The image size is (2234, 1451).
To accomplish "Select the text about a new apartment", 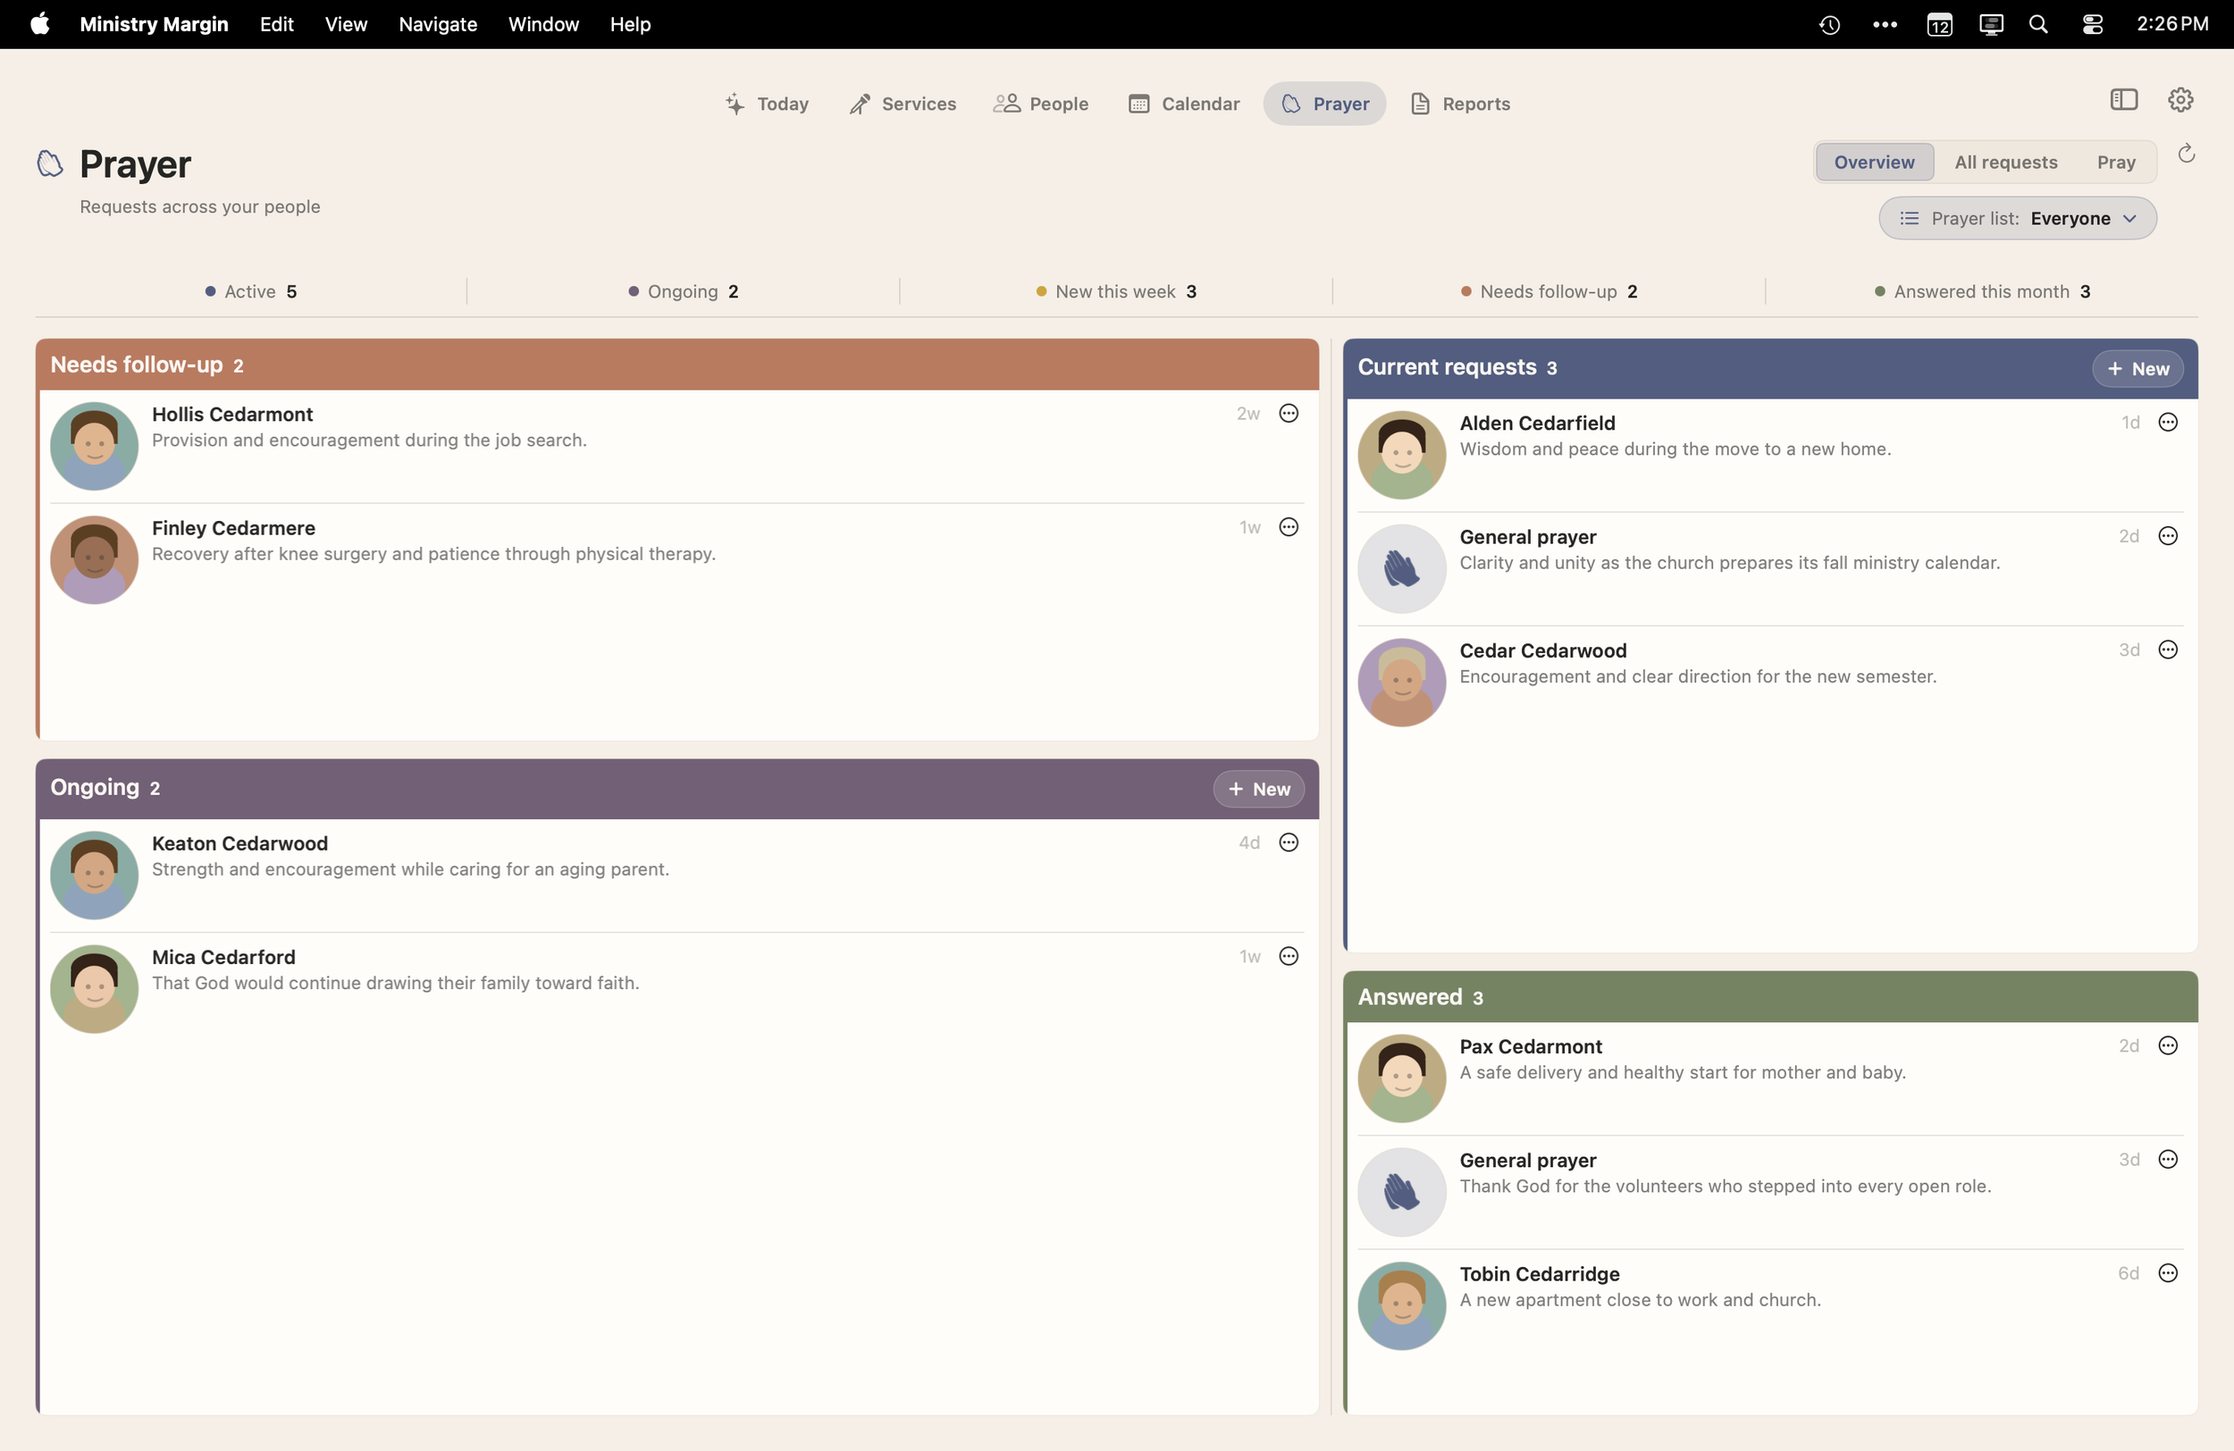I will point(1640,1300).
